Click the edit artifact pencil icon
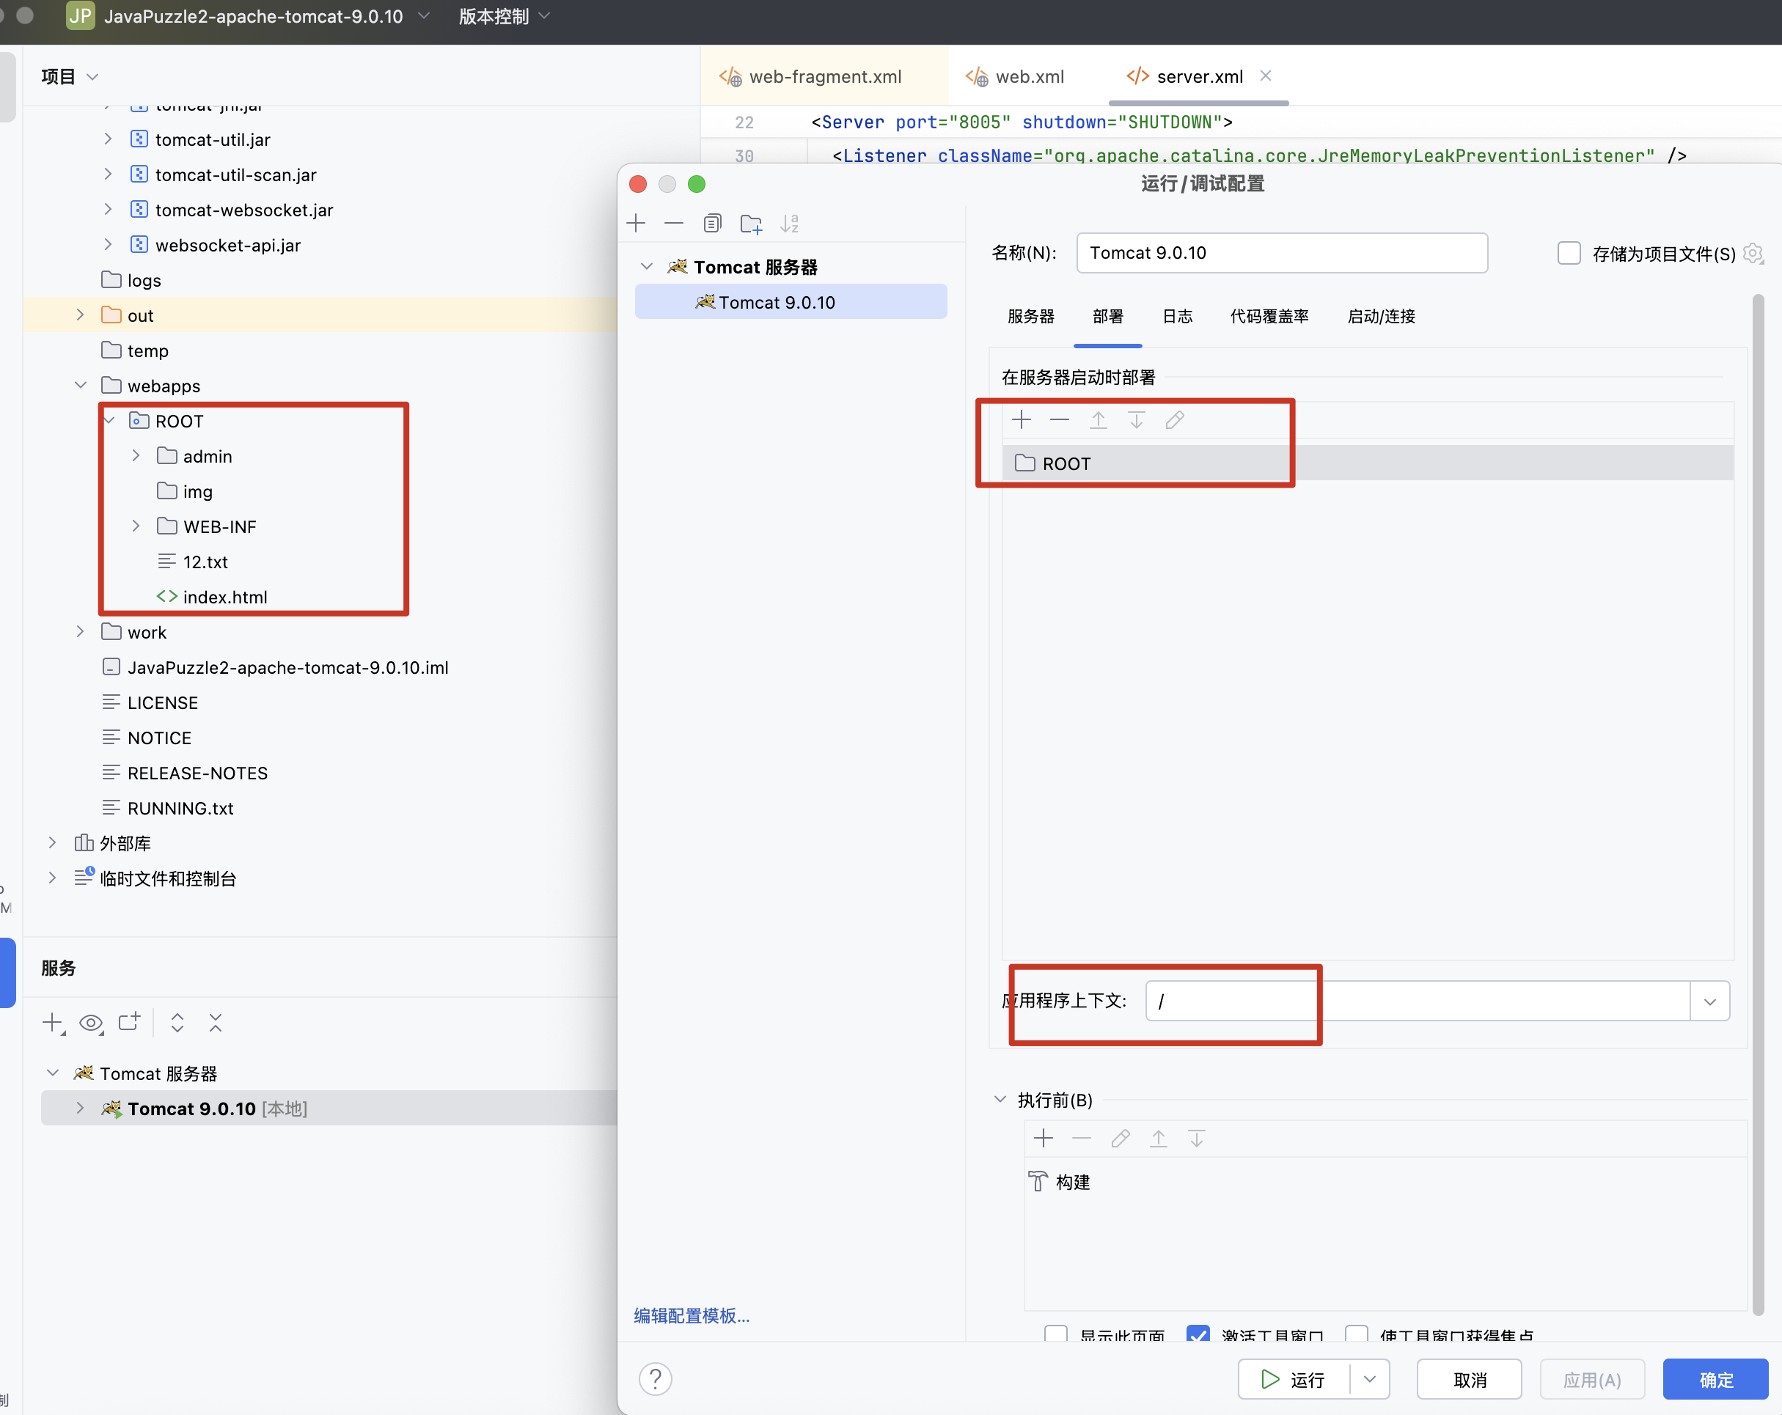 (x=1175, y=420)
